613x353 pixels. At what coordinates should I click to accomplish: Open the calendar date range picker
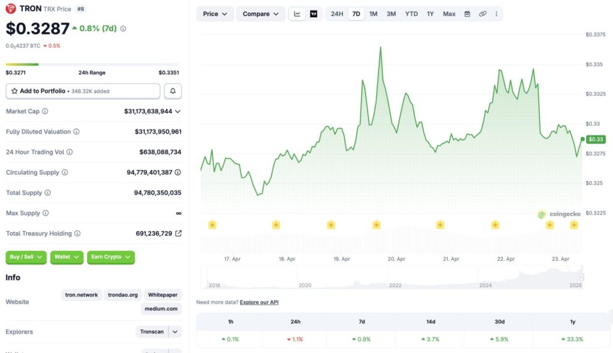click(x=467, y=14)
